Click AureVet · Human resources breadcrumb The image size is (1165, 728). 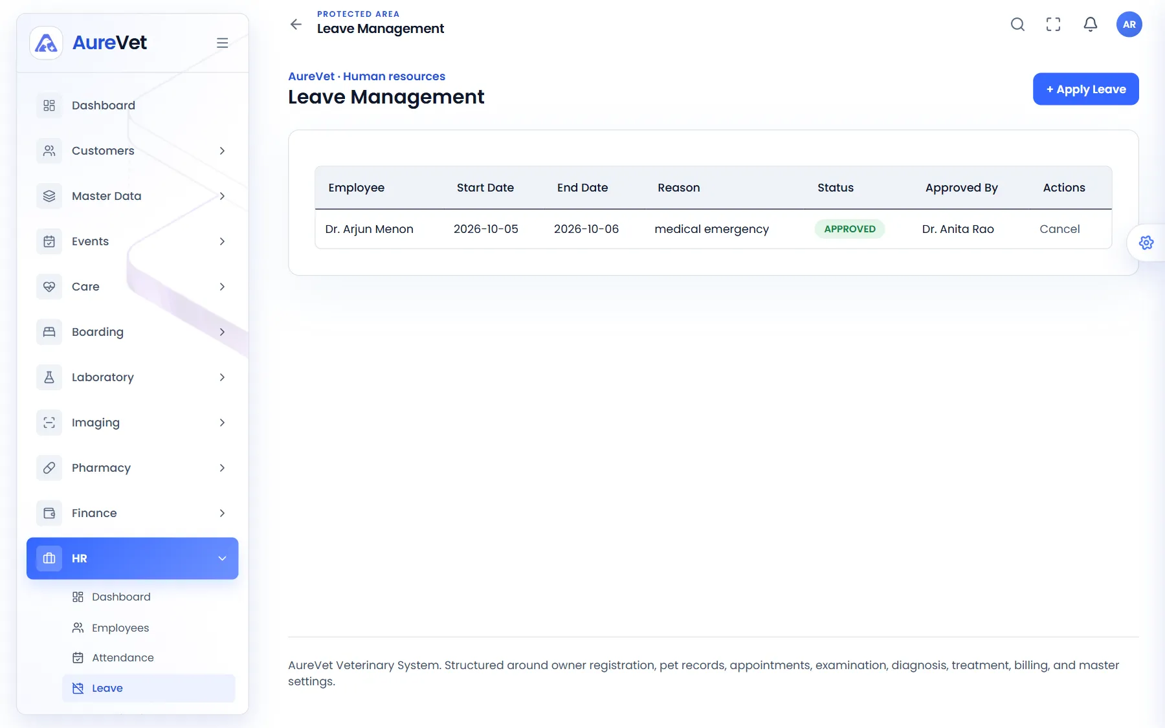pos(366,76)
